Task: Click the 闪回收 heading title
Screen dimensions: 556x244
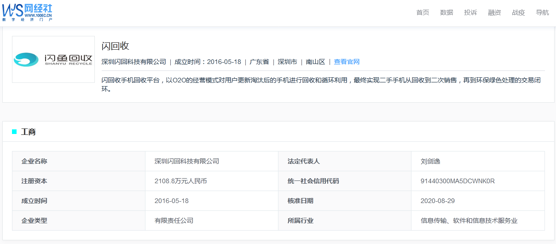Action: tap(115, 46)
